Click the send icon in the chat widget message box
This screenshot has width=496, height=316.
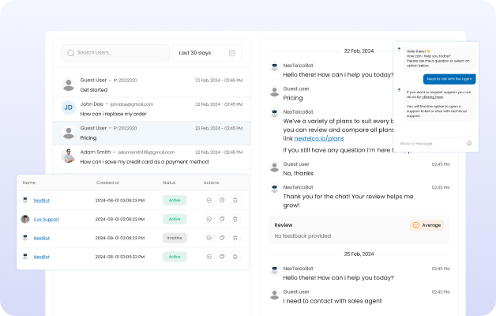click(x=469, y=143)
